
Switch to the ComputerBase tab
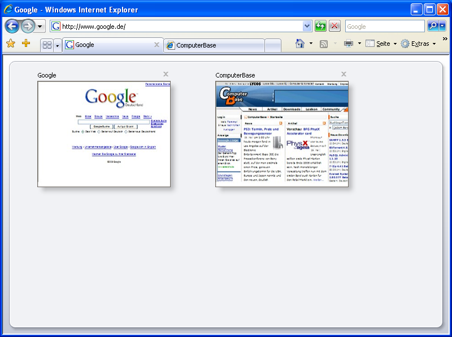point(214,46)
